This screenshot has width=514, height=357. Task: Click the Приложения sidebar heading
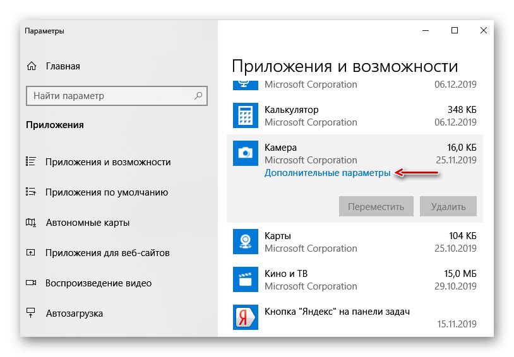coord(55,125)
